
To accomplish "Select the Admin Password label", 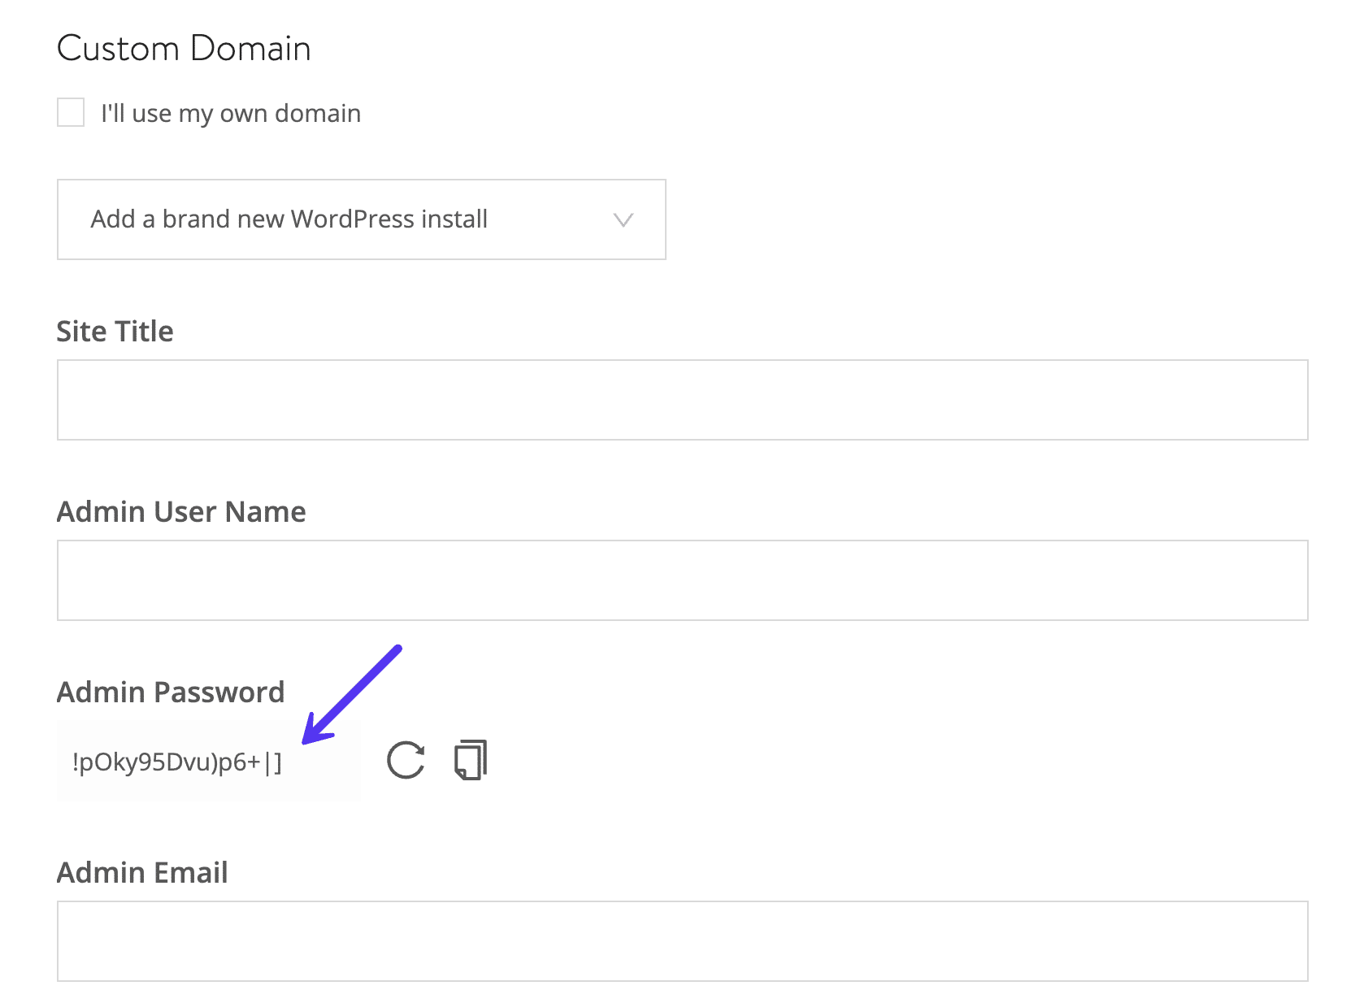I will [170, 692].
